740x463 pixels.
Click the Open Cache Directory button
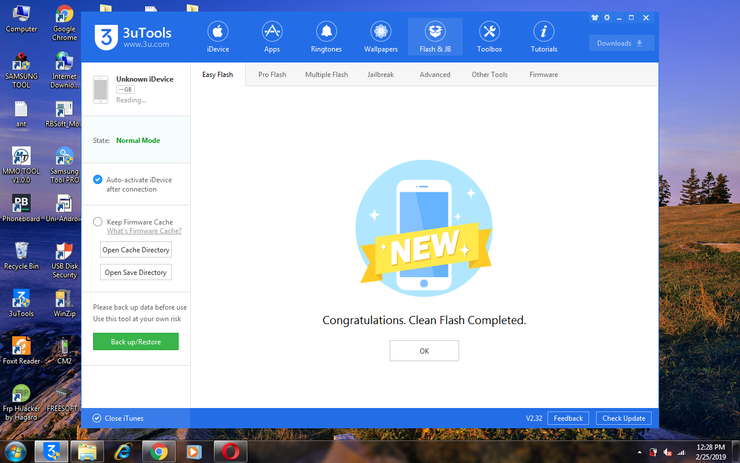click(x=136, y=250)
